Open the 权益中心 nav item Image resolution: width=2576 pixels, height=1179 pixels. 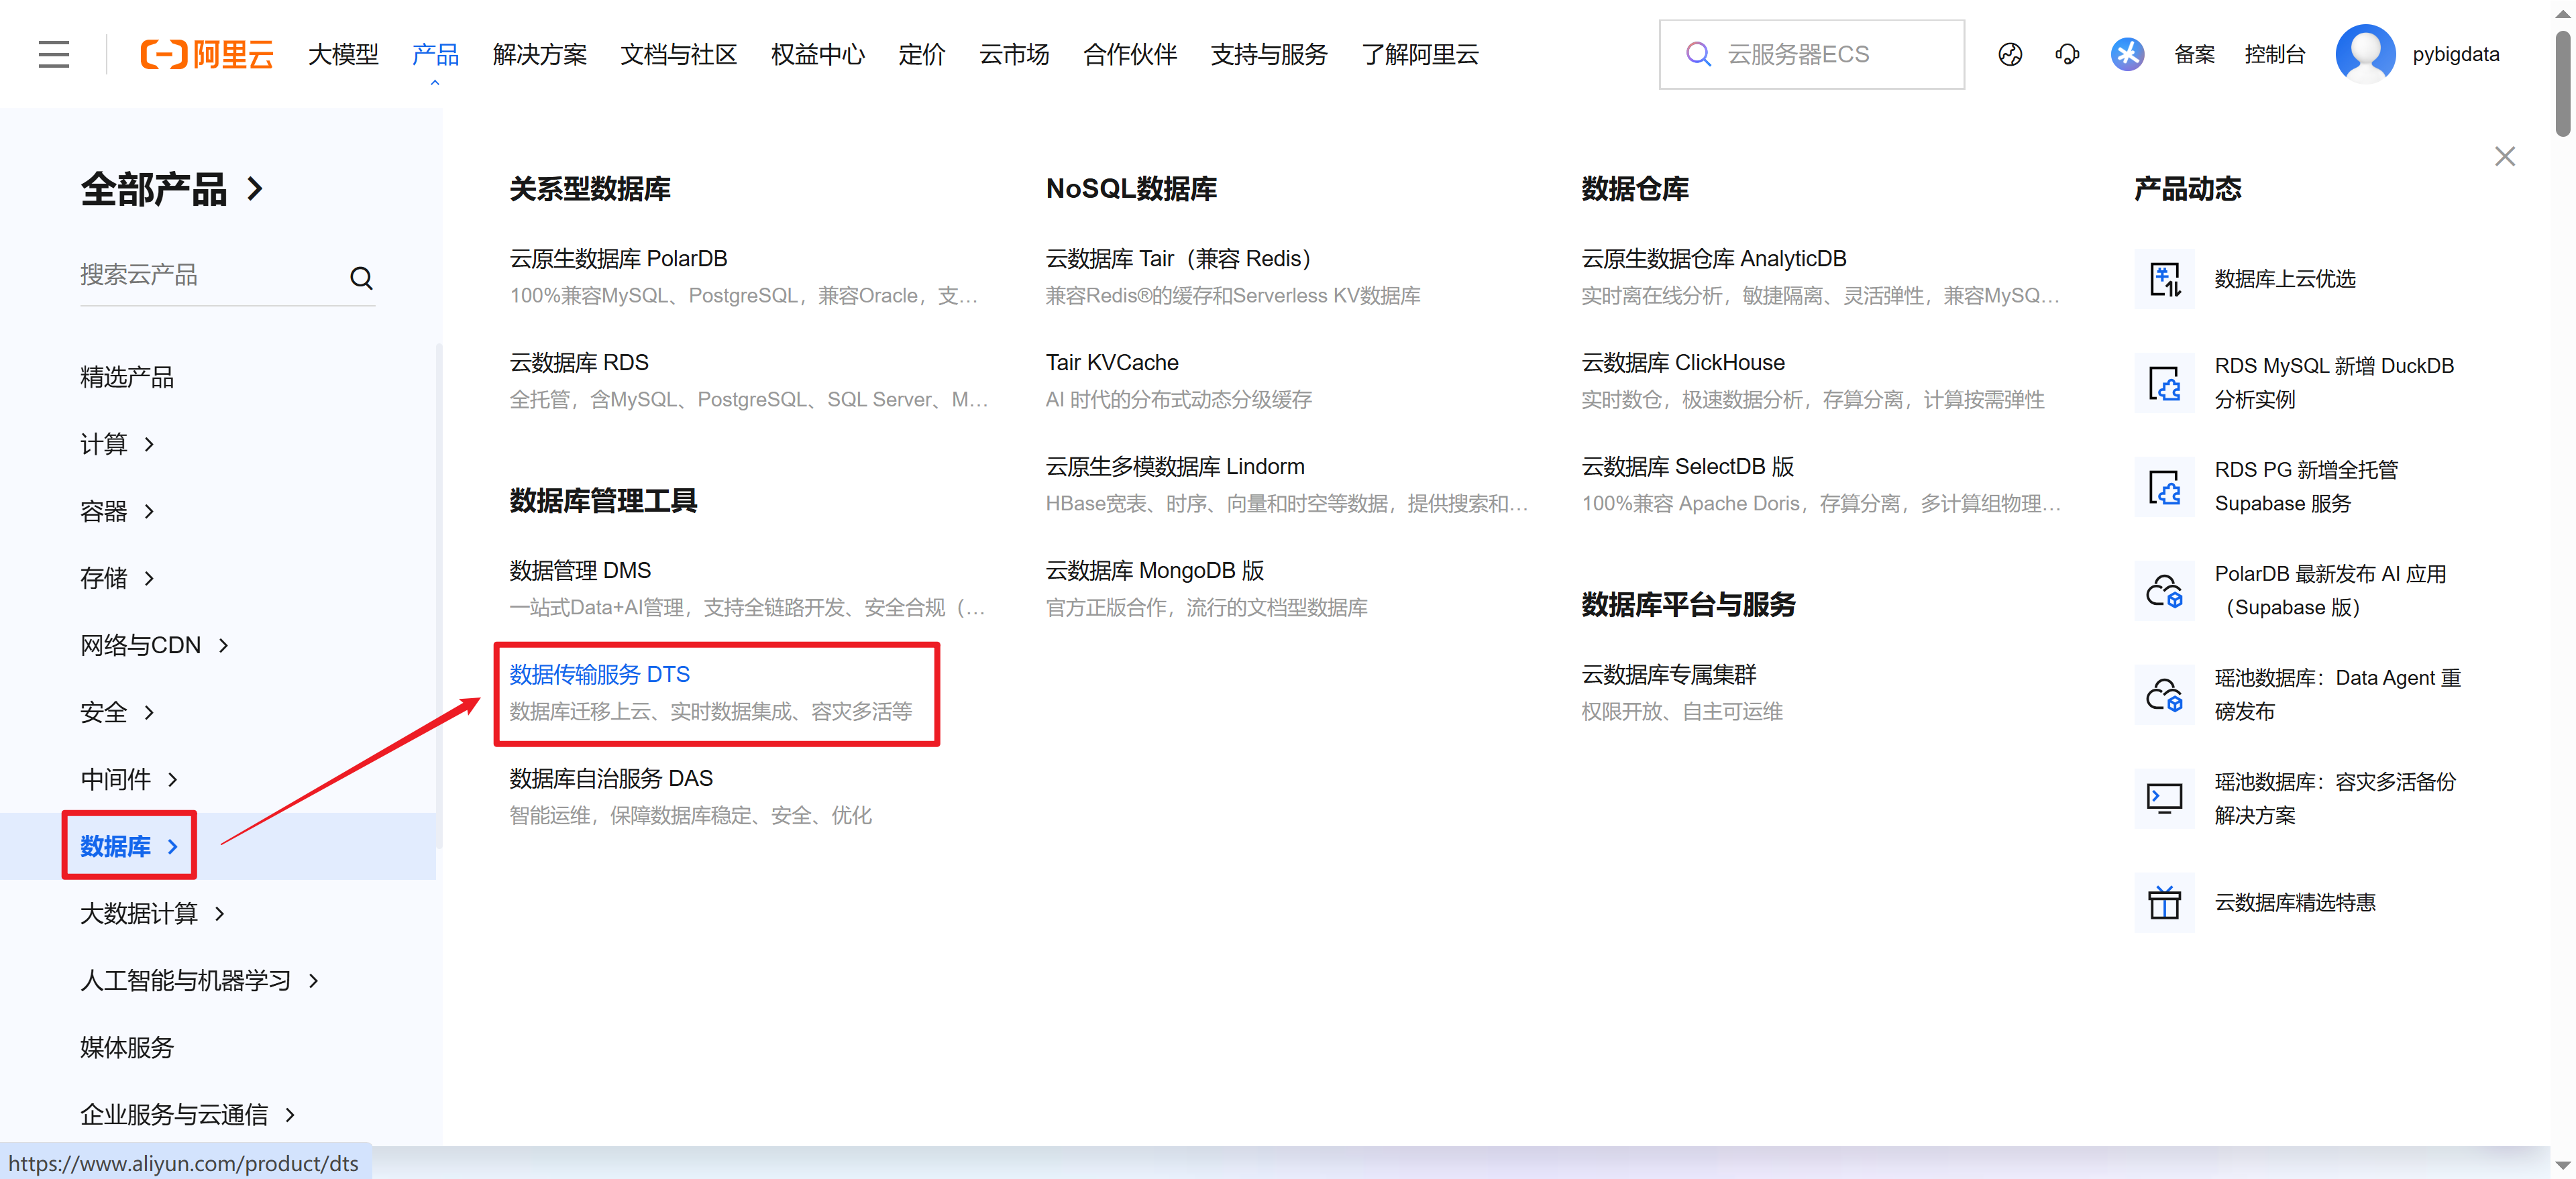pyautogui.click(x=817, y=54)
